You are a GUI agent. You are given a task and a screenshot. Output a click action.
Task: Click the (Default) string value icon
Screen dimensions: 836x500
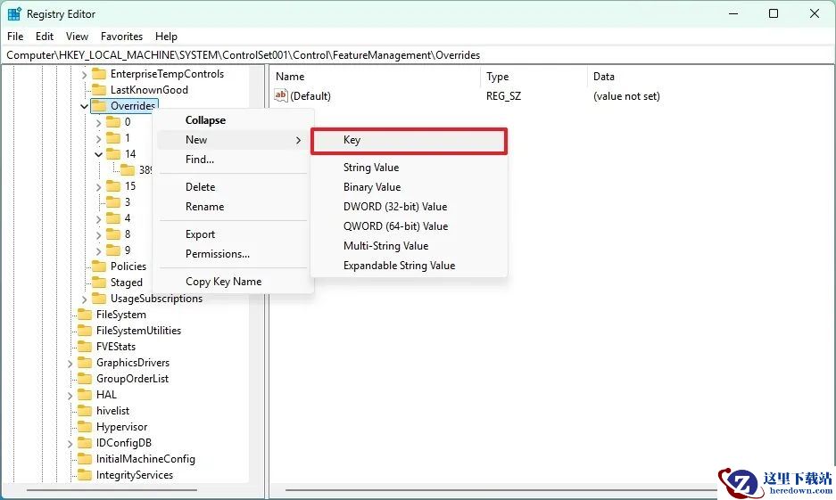pos(281,95)
